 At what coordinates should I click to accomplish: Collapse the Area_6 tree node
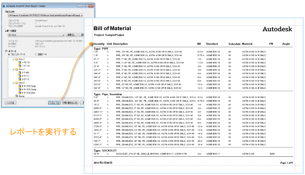pyautogui.click(x=13, y=83)
